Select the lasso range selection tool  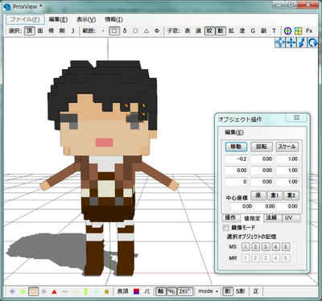pyautogui.click(x=125, y=31)
